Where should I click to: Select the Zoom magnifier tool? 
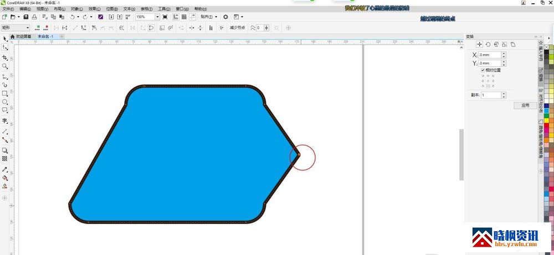point(5,66)
